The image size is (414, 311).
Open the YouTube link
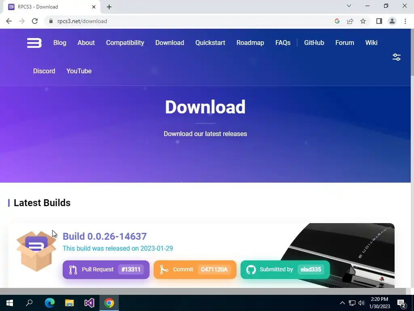tap(79, 71)
